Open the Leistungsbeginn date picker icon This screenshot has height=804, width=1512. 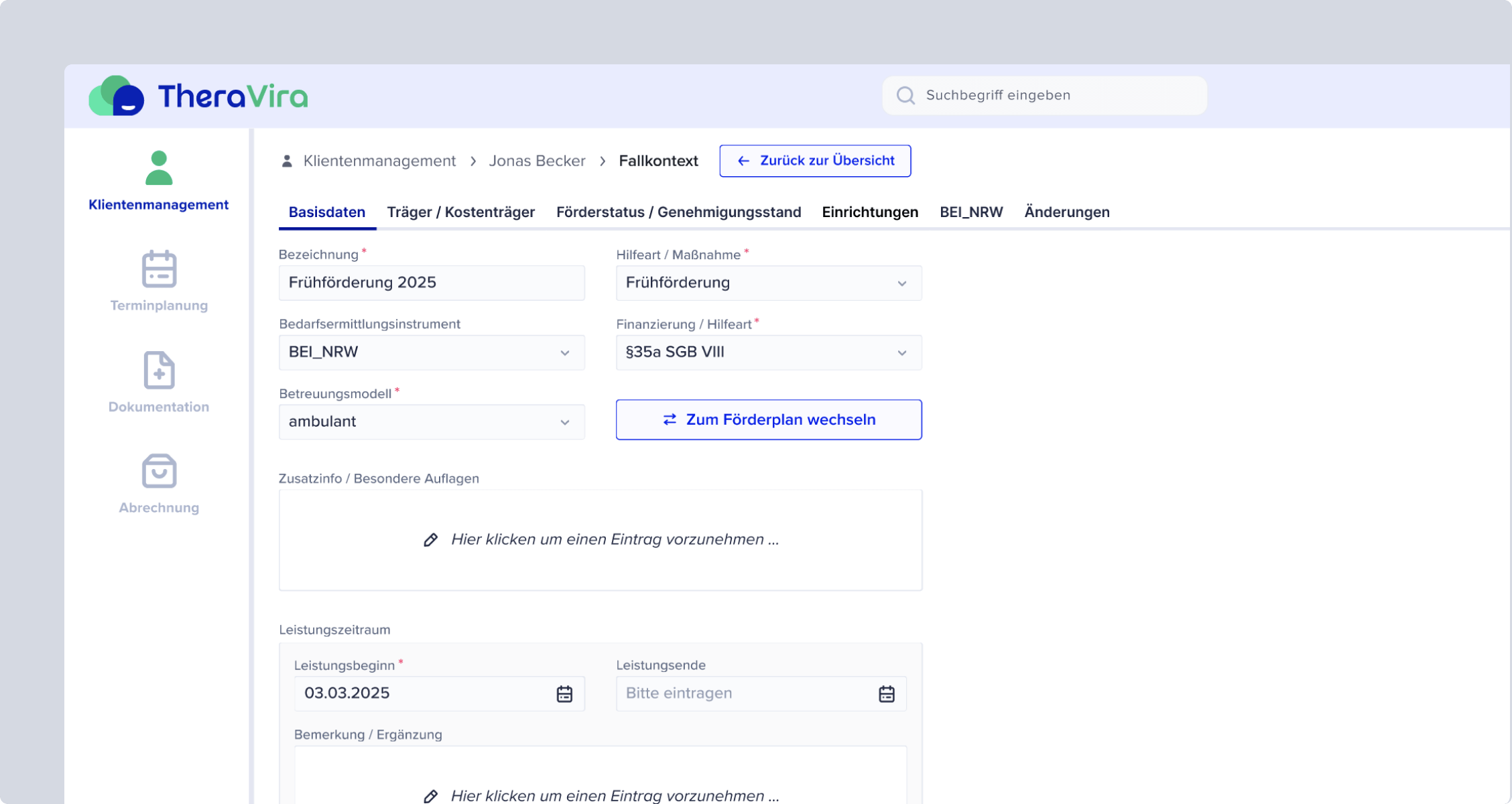[x=564, y=693]
